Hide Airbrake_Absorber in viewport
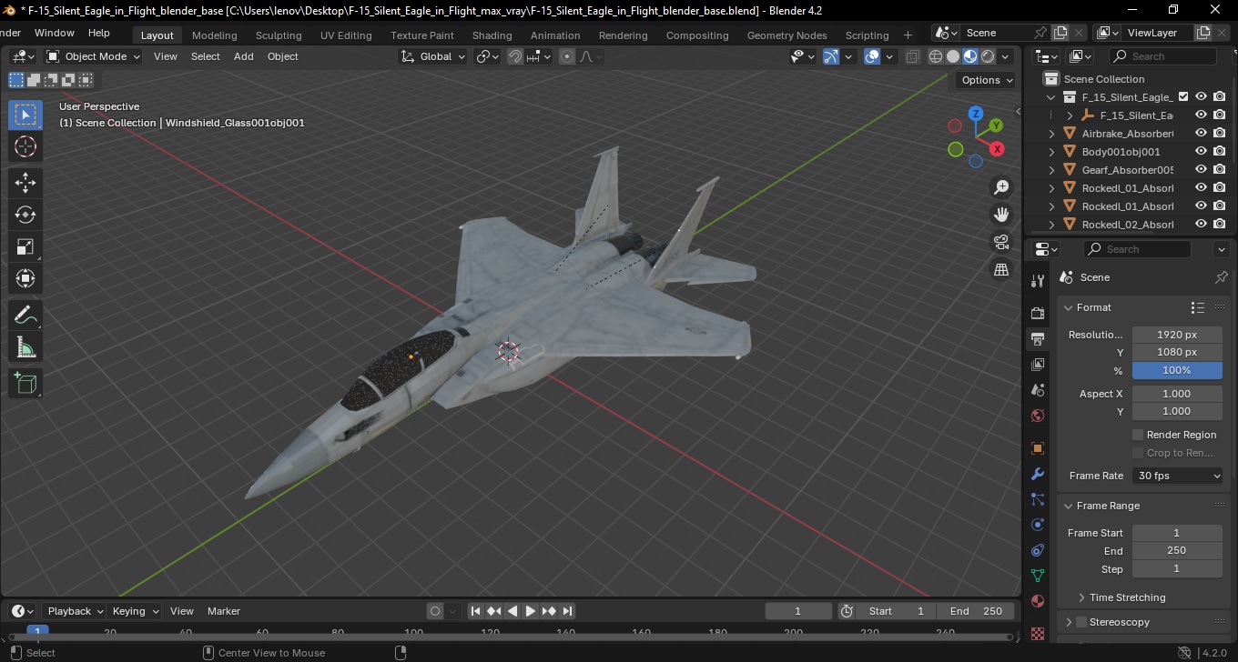Image resolution: width=1238 pixels, height=662 pixels. click(1202, 134)
